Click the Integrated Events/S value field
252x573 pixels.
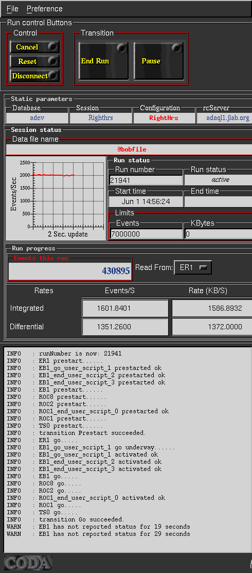pyautogui.click(x=125, y=308)
